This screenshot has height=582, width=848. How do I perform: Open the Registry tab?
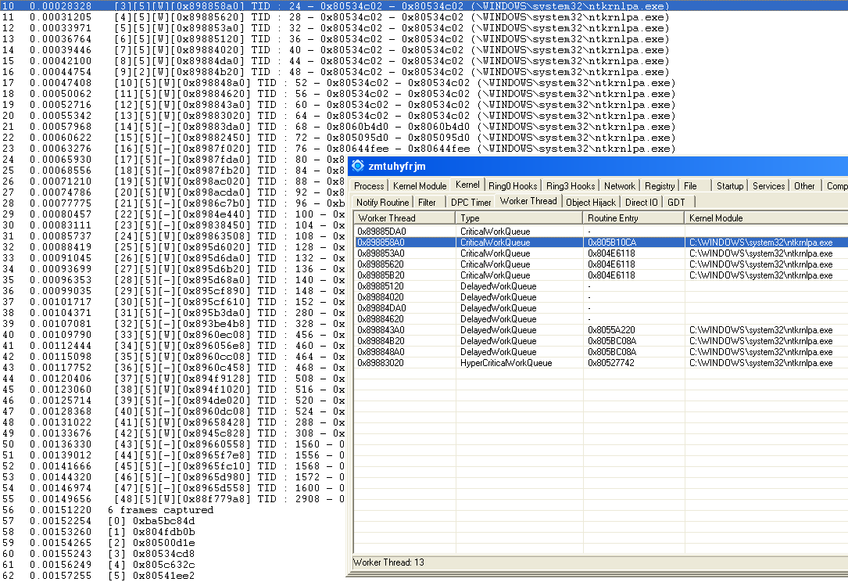click(x=660, y=186)
